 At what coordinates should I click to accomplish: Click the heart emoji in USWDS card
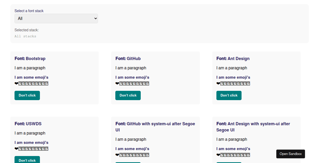(x=16, y=149)
